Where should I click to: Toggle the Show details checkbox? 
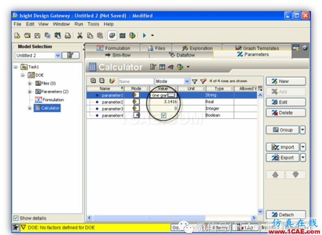point(16,218)
